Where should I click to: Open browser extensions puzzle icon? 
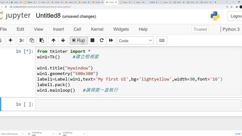coord(237,7)
